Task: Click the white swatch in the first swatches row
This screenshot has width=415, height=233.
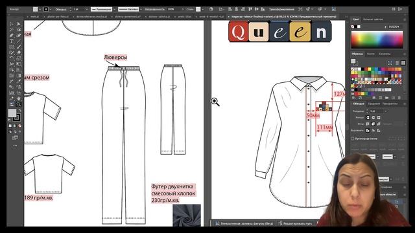Action: (x=359, y=69)
